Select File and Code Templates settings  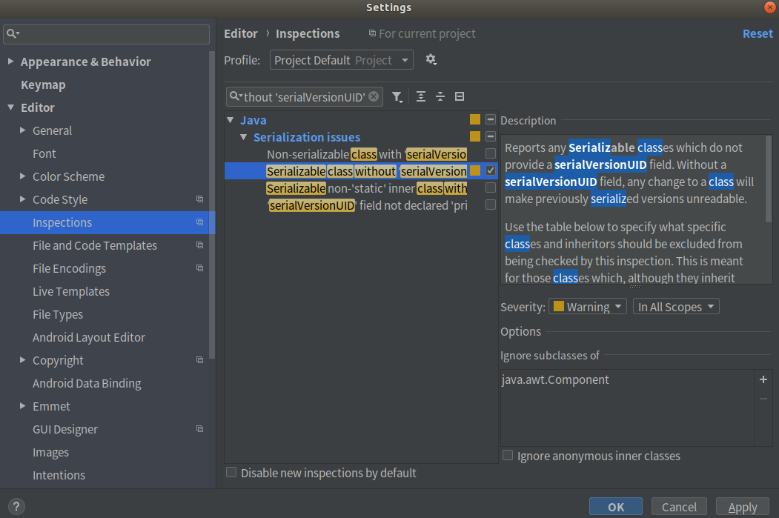(95, 245)
